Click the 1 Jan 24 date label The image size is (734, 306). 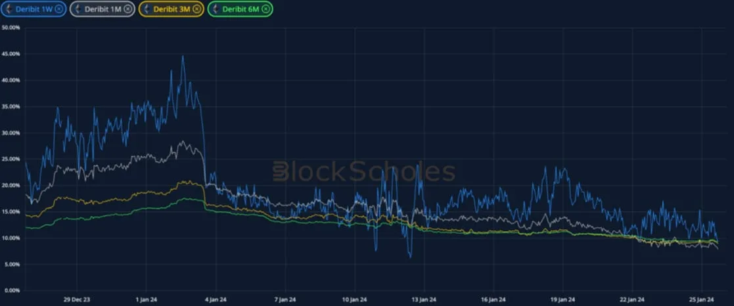[147, 299]
